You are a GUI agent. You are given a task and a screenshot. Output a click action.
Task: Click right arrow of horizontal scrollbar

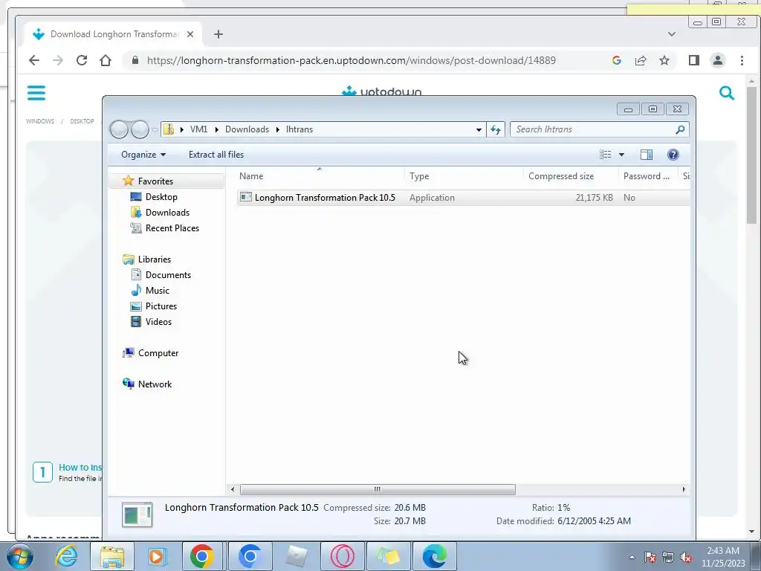click(684, 489)
